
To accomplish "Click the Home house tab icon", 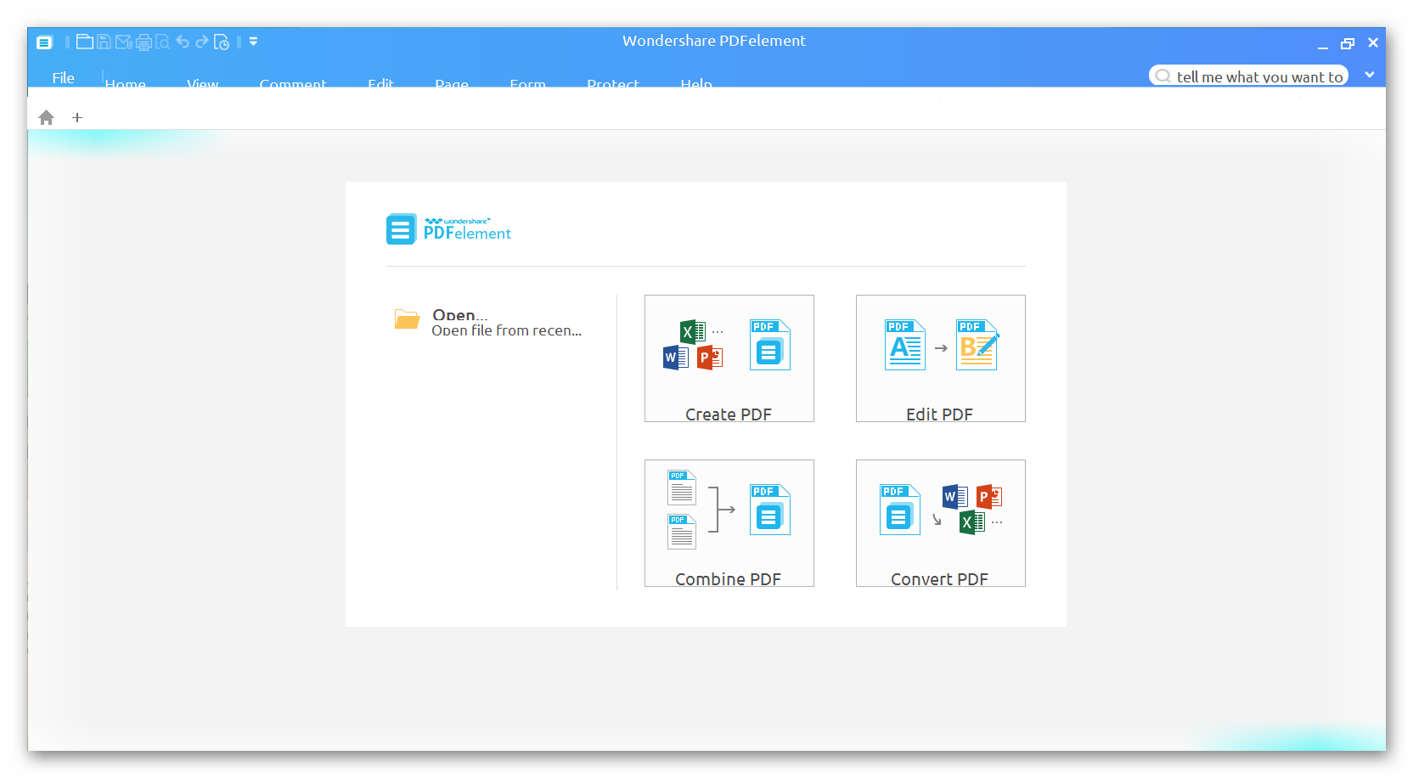I will click(x=47, y=117).
